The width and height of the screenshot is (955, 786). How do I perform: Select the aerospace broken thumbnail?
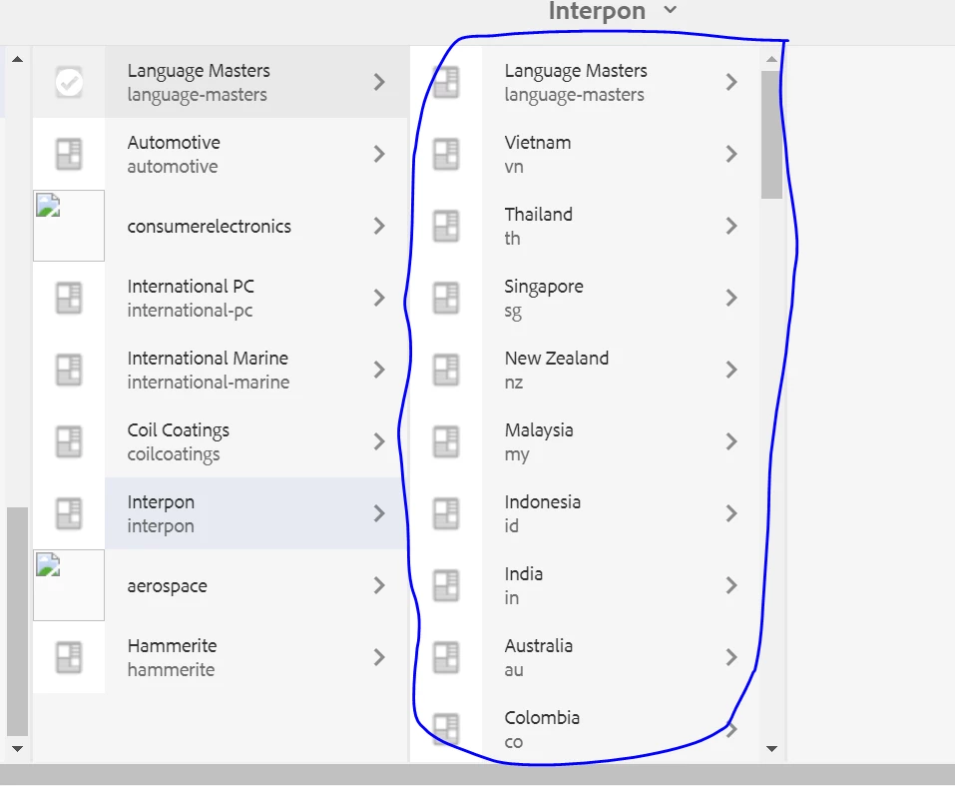click(69, 585)
